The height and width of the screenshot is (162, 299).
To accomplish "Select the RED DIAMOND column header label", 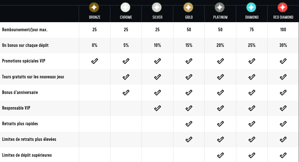I will pos(283,17).
